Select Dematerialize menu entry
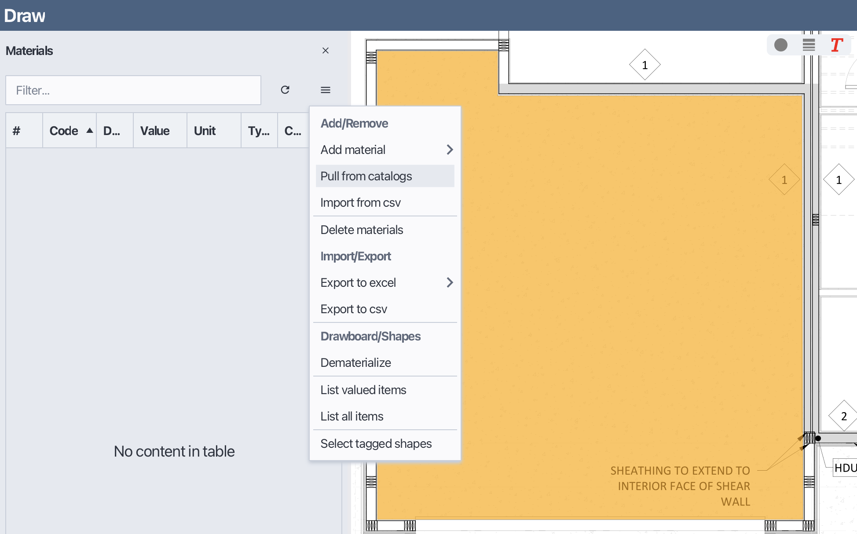This screenshot has height=534, width=857. pyautogui.click(x=355, y=362)
